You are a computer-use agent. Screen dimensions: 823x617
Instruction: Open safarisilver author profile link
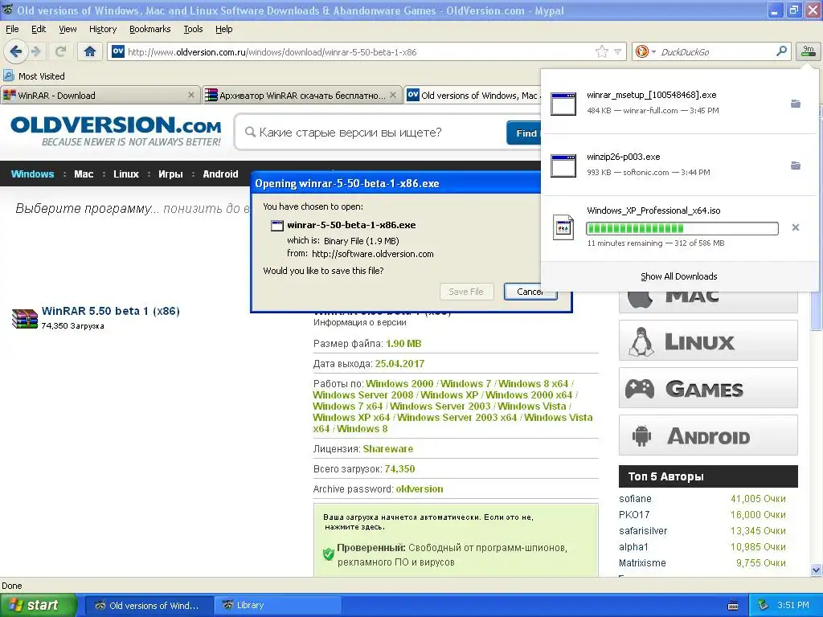[x=643, y=530]
